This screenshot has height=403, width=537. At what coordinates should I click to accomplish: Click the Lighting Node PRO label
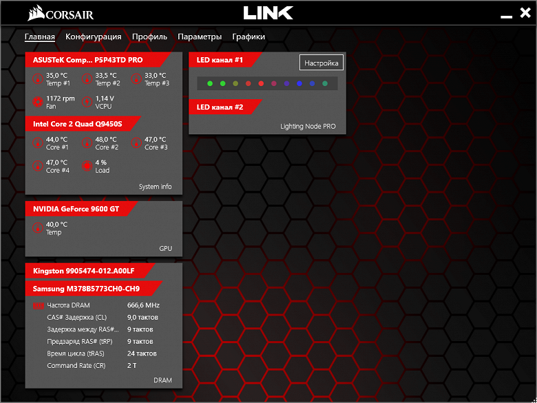click(308, 126)
